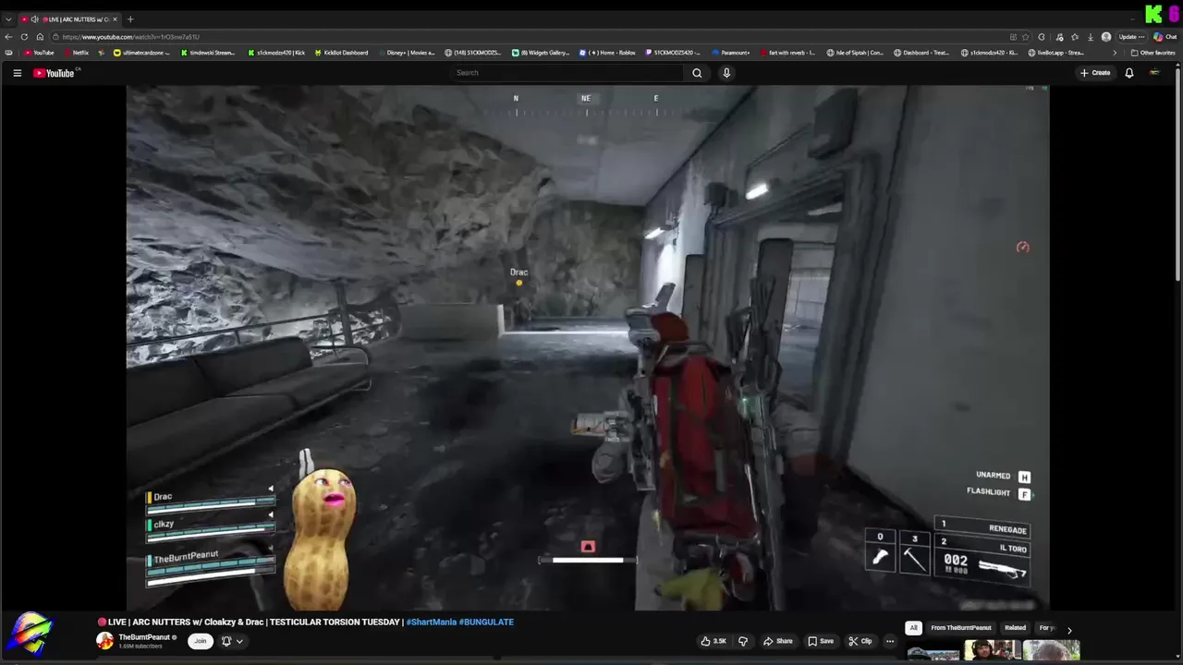Open the #ShartMania hashtag link
Image resolution: width=1183 pixels, height=665 pixels.
click(432, 623)
